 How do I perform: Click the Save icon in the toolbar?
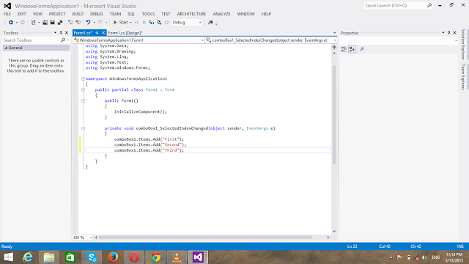(x=52, y=23)
